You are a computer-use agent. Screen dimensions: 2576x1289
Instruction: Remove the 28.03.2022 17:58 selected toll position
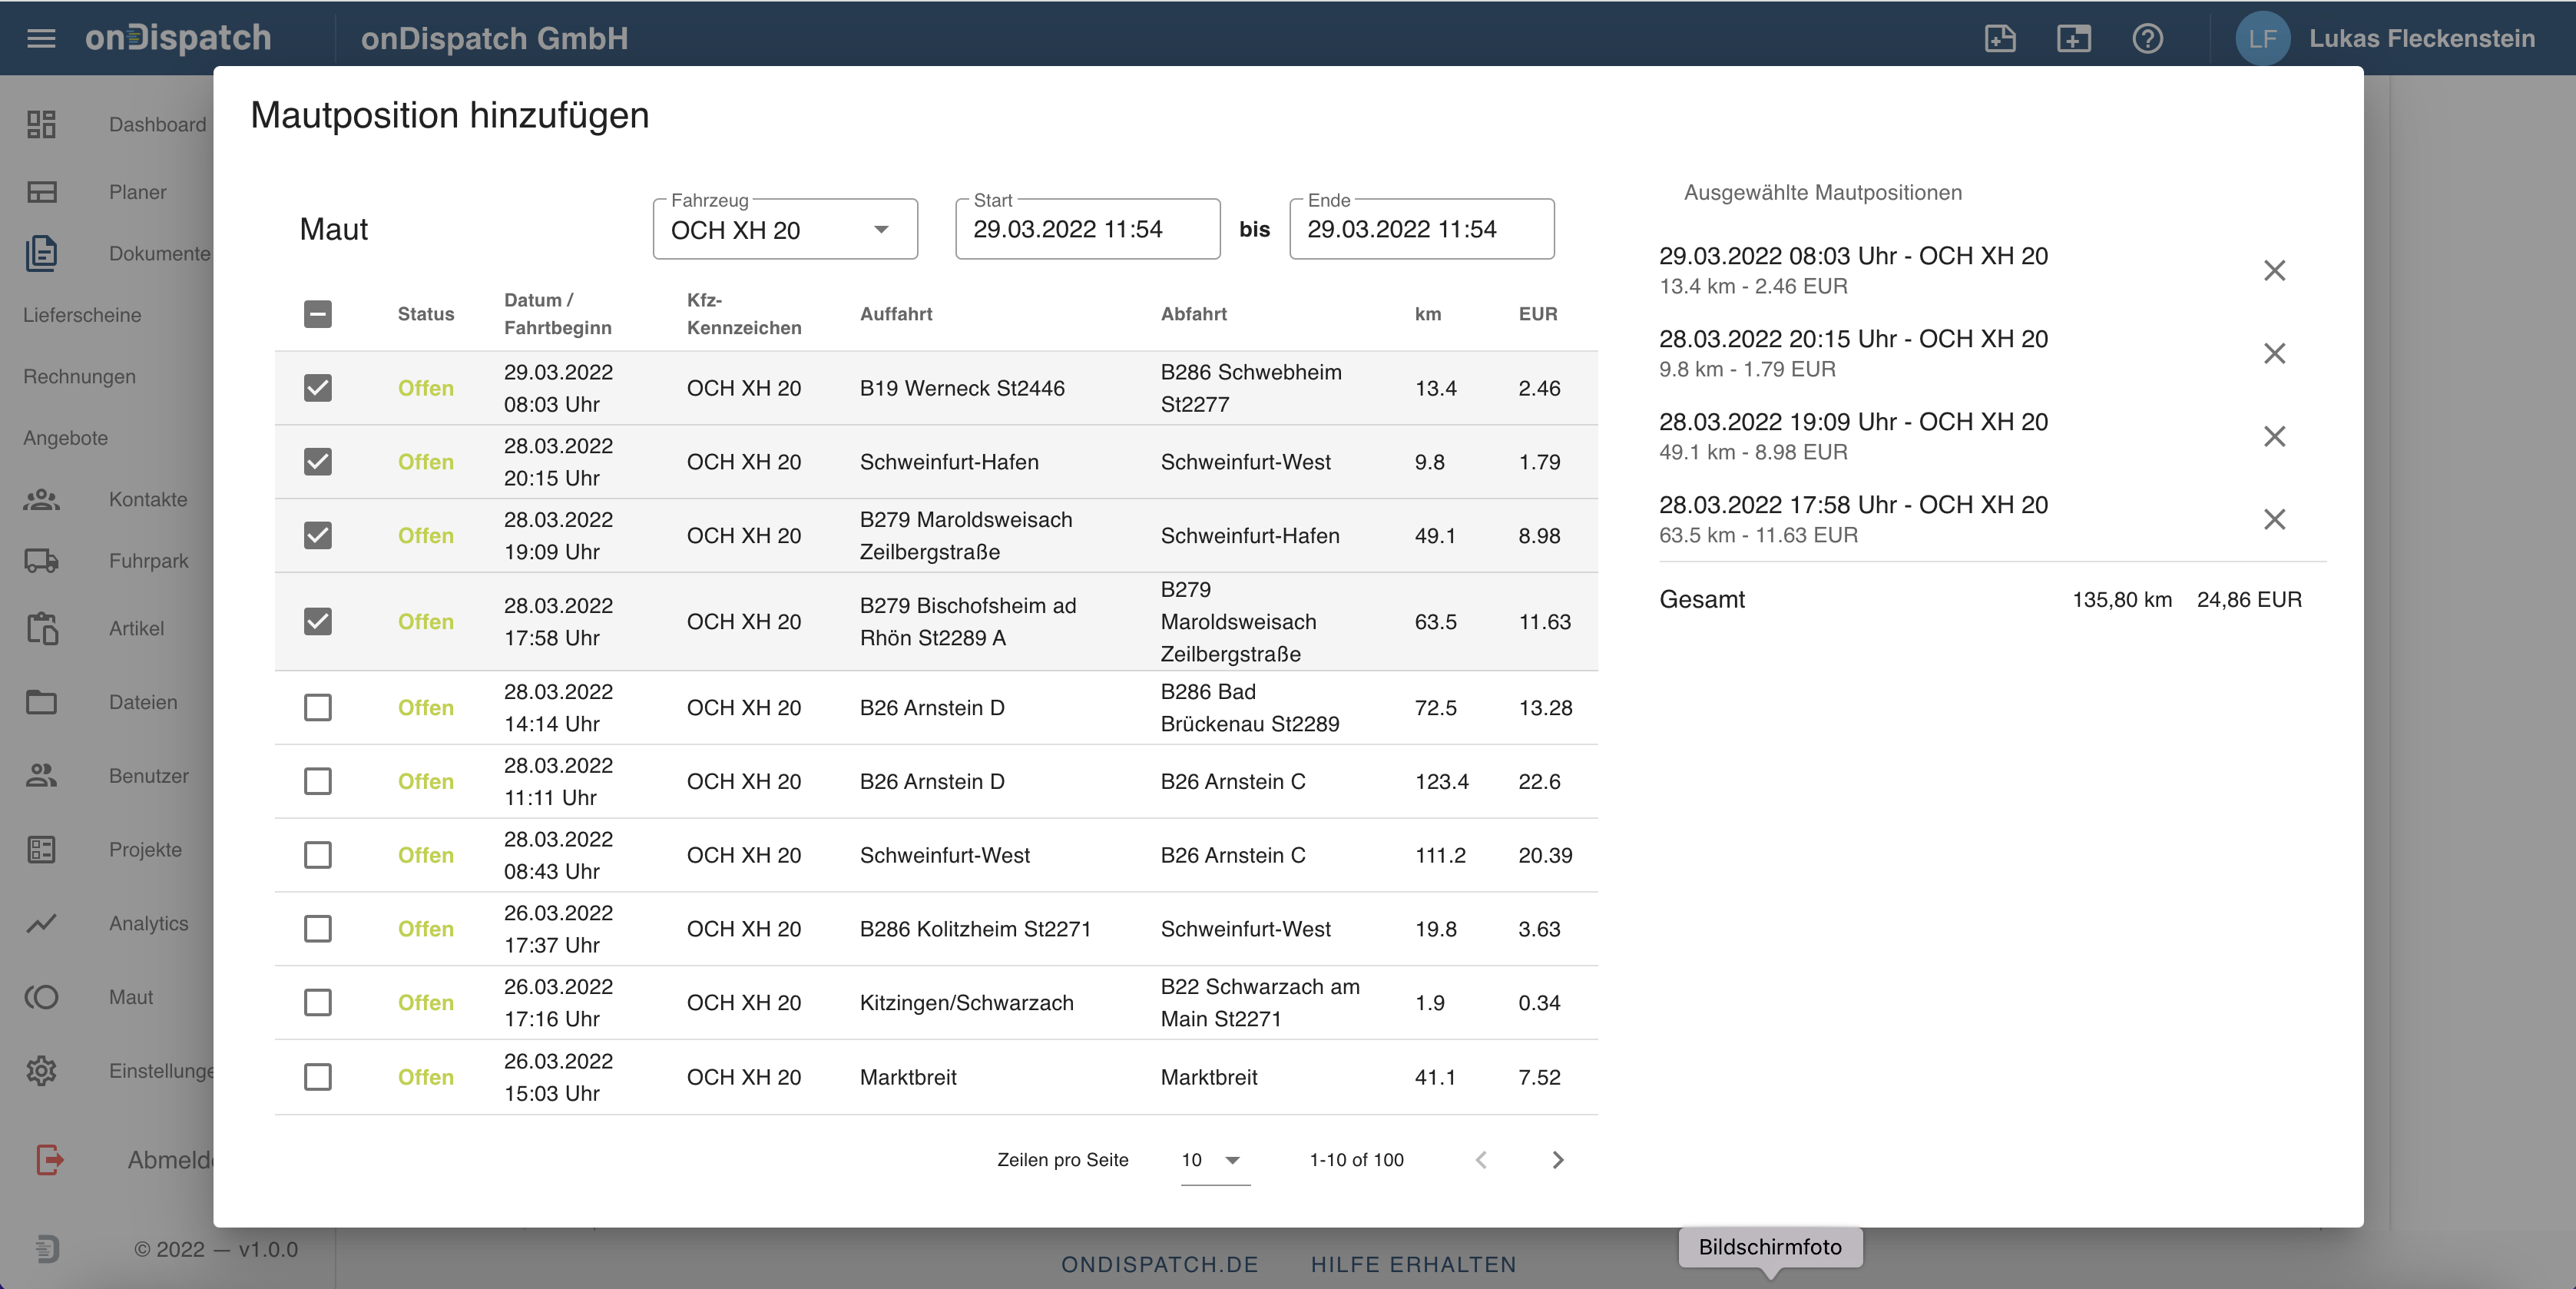[x=2274, y=519]
